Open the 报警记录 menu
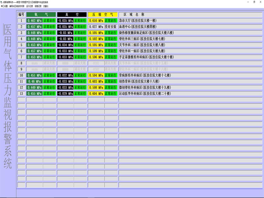This screenshot has width=264, height=198. 38,6
